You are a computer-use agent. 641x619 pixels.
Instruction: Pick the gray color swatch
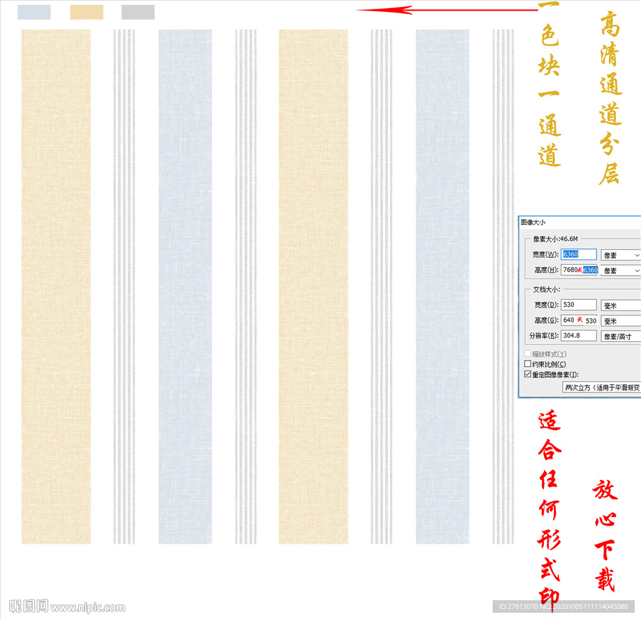pyautogui.click(x=138, y=12)
